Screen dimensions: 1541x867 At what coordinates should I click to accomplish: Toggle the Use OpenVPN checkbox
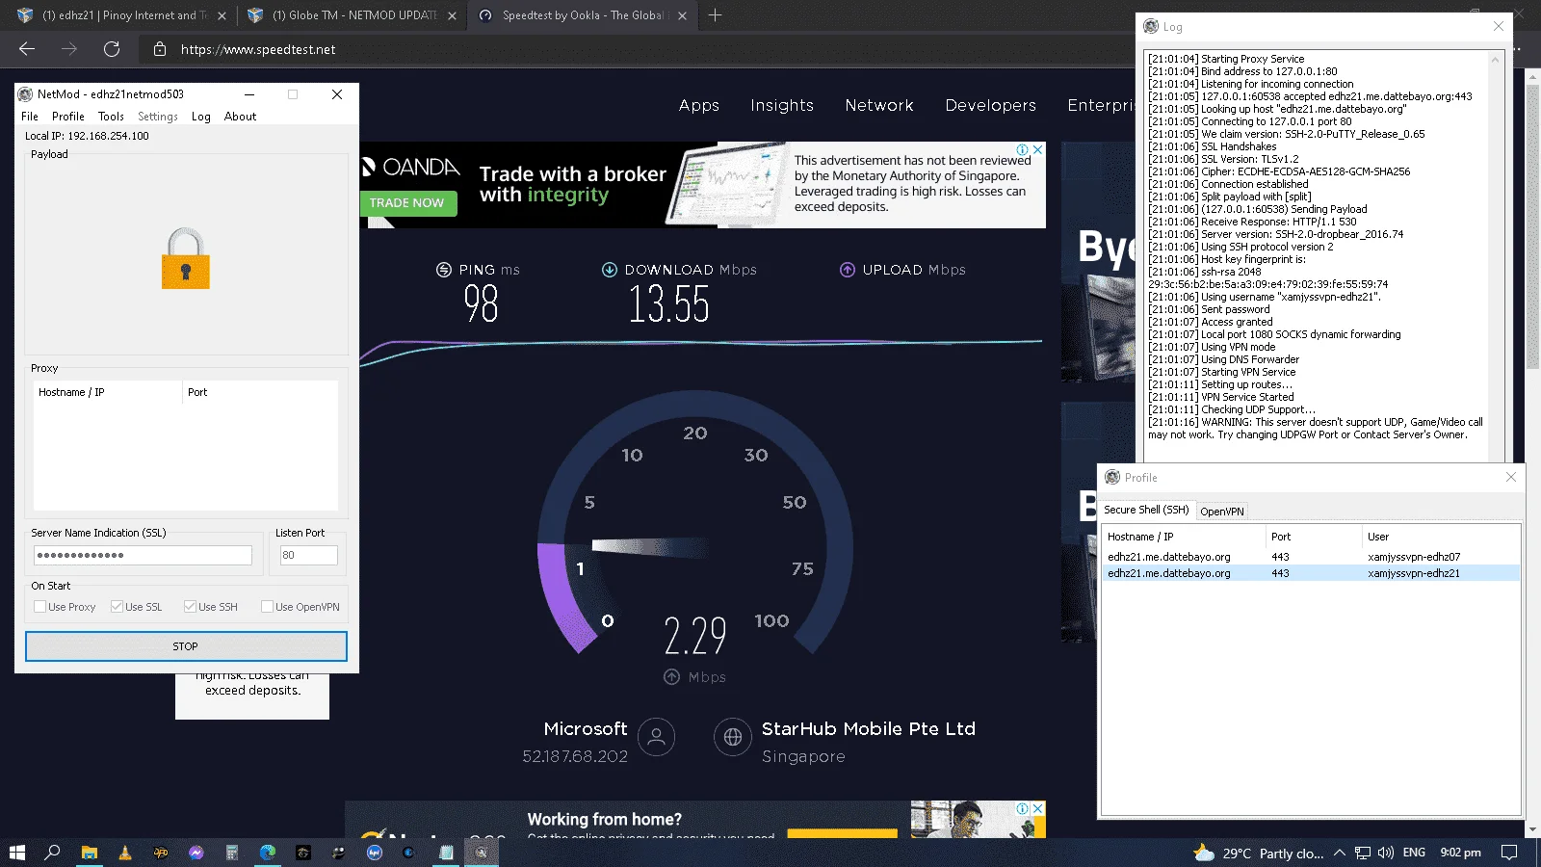coord(267,607)
